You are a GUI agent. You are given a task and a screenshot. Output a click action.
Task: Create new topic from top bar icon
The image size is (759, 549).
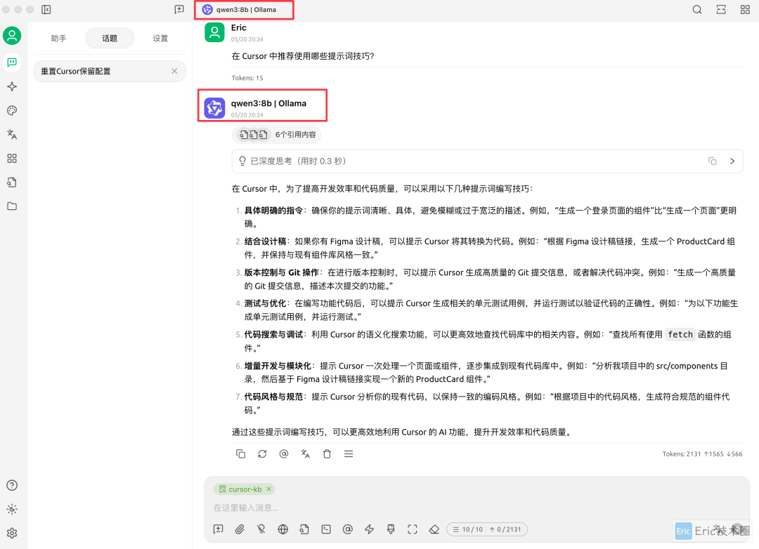pyautogui.click(x=179, y=10)
